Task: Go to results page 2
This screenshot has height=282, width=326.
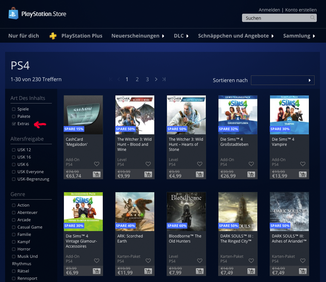Action: pyautogui.click(x=137, y=79)
